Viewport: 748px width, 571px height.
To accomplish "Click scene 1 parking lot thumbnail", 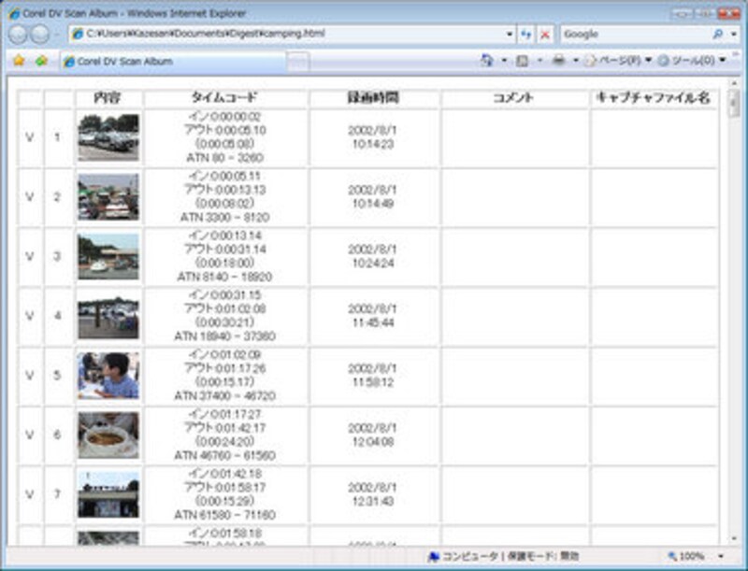I will point(108,137).
